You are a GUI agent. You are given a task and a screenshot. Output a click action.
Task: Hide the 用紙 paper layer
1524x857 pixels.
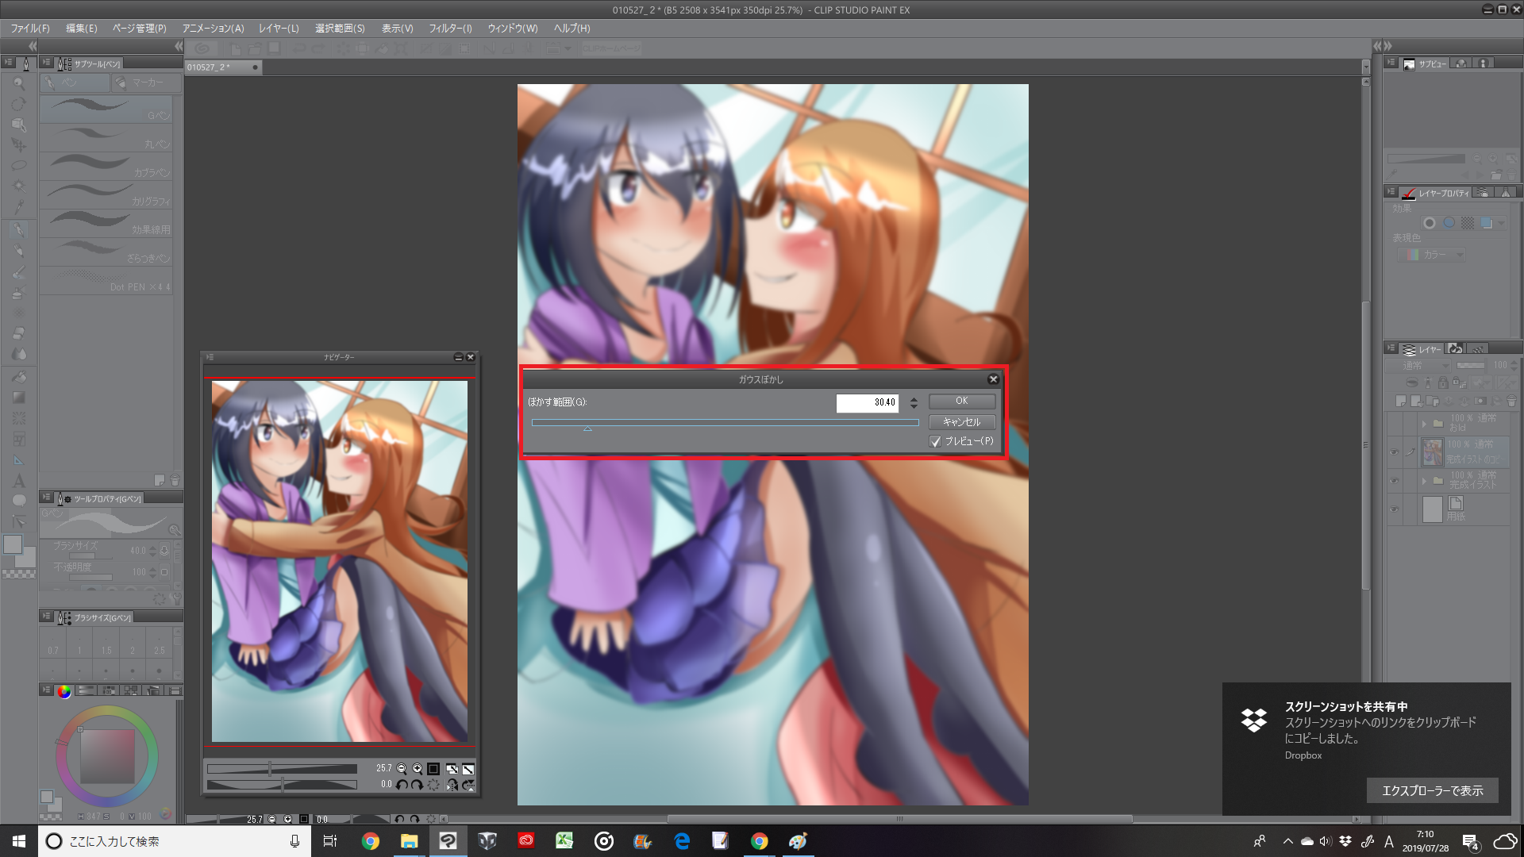point(1394,509)
